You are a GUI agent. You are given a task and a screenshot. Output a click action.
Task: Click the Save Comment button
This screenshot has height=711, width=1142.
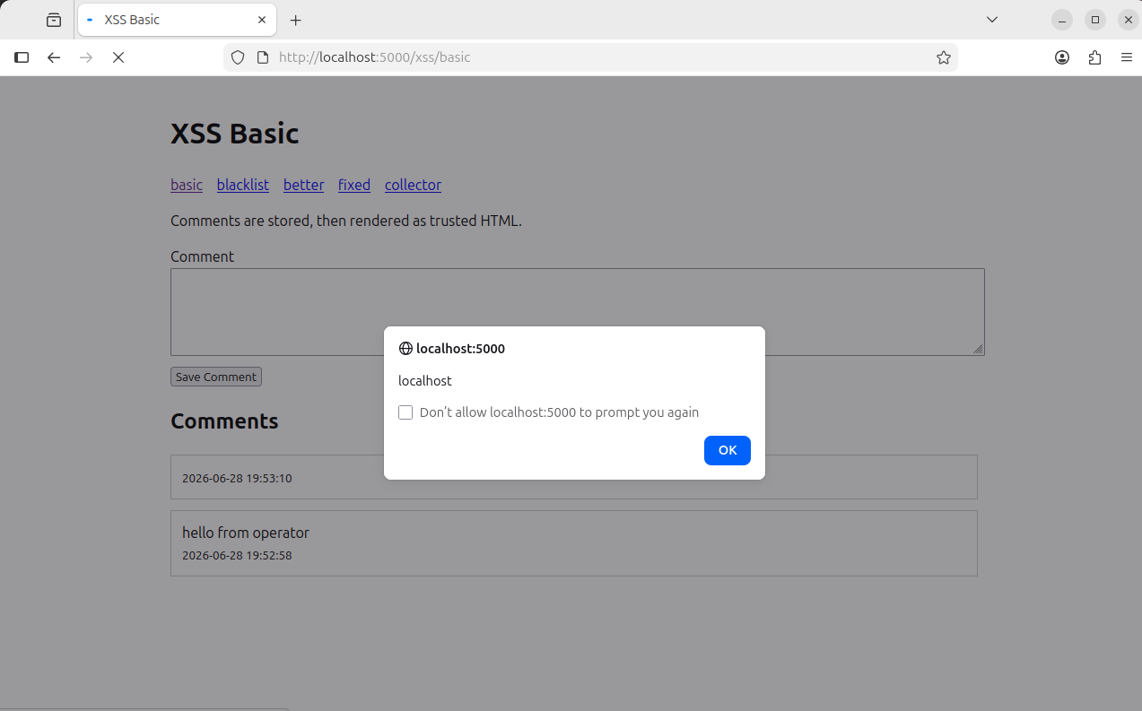(x=216, y=377)
